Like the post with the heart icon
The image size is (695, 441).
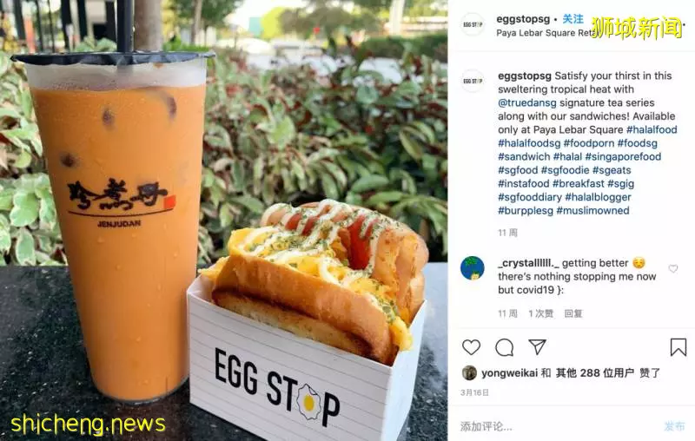[471, 347]
